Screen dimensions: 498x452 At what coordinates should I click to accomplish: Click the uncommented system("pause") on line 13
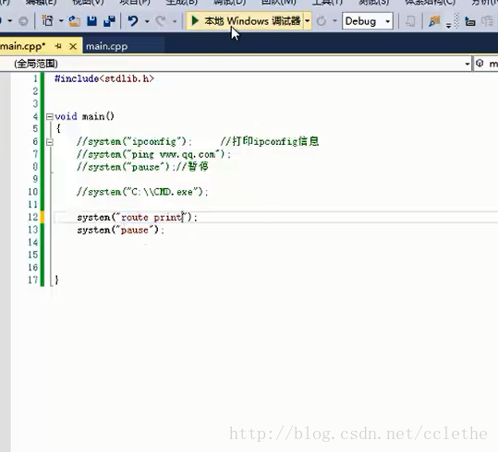tap(121, 230)
